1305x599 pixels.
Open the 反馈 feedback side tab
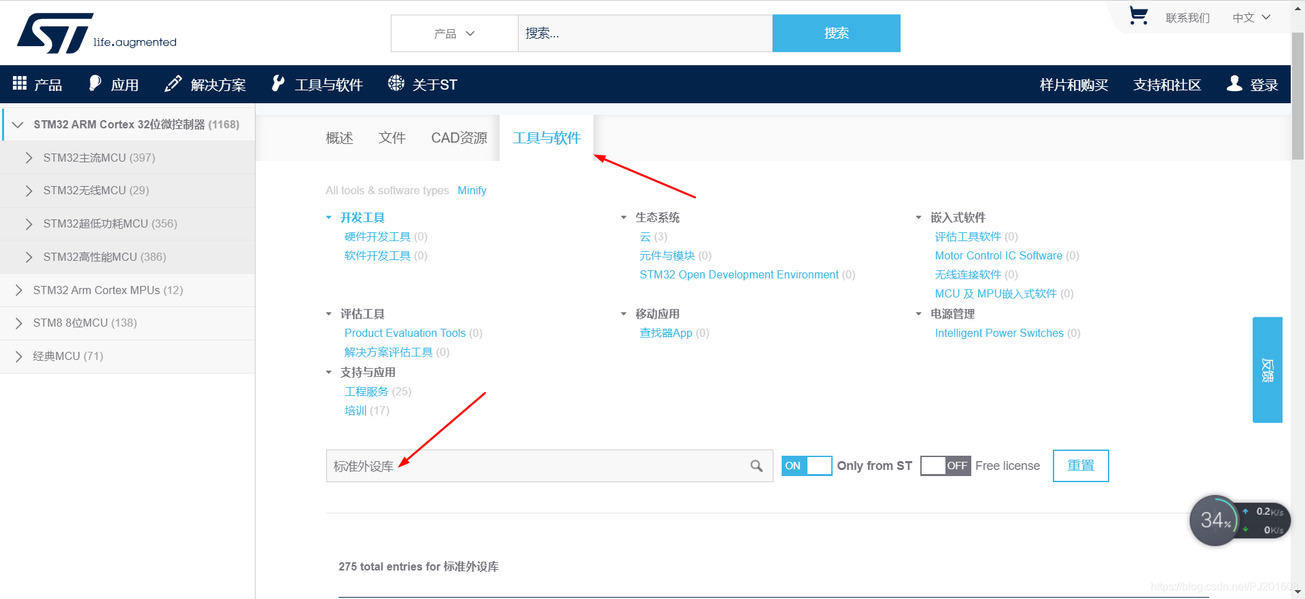click(x=1268, y=370)
